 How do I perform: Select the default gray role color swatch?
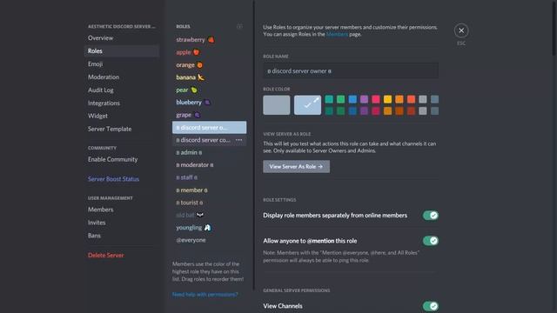tap(277, 105)
